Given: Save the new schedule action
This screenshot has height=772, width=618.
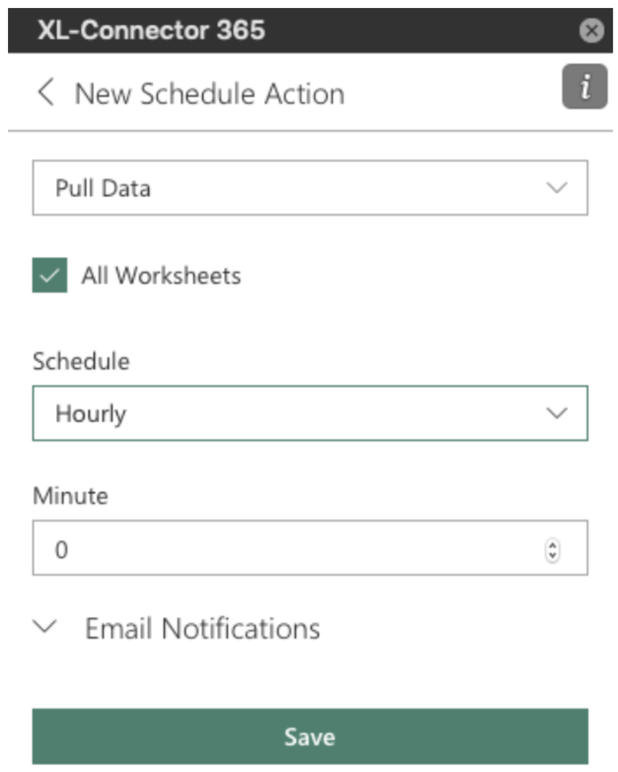Looking at the screenshot, I should click(309, 737).
